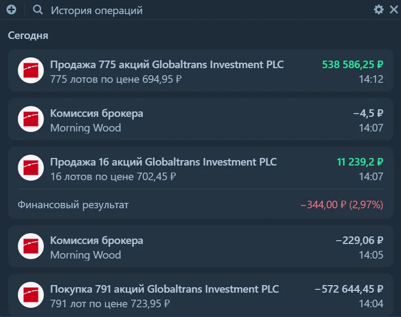Screen dimensions: 401x317
Task: Click Globaltrans logo on 775 shares sale
Action: (x=31, y=70)
